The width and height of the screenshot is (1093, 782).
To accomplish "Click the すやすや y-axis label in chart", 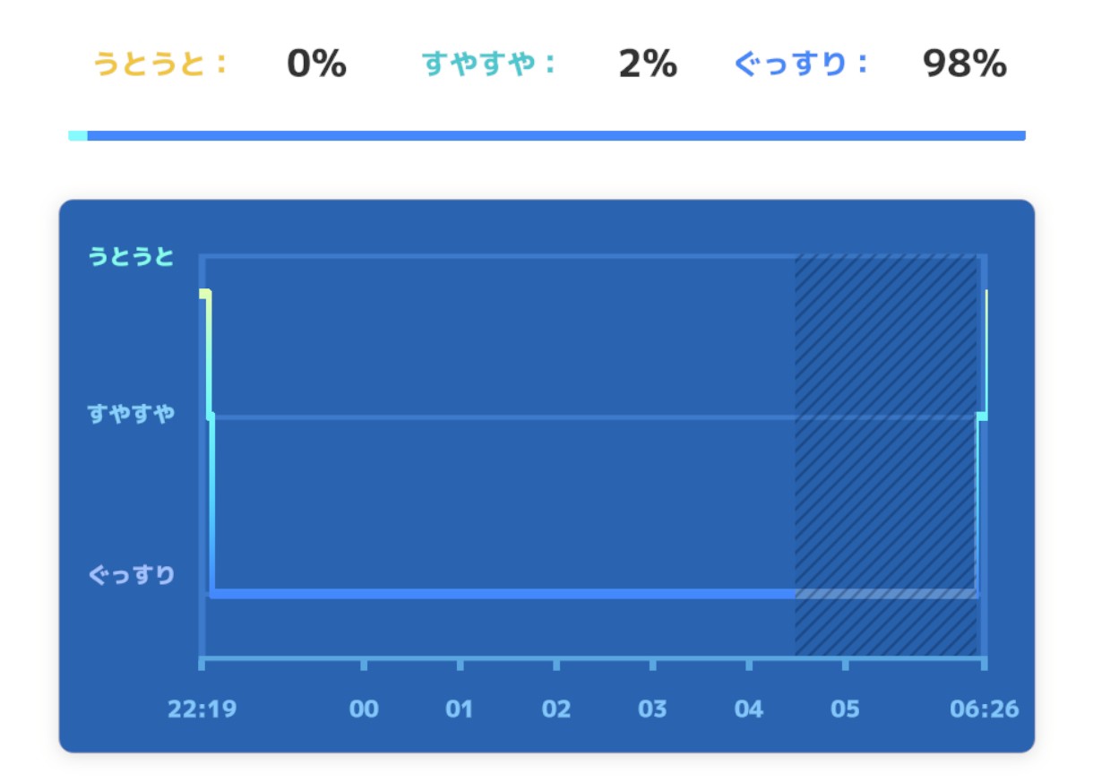I will point(131,414).
